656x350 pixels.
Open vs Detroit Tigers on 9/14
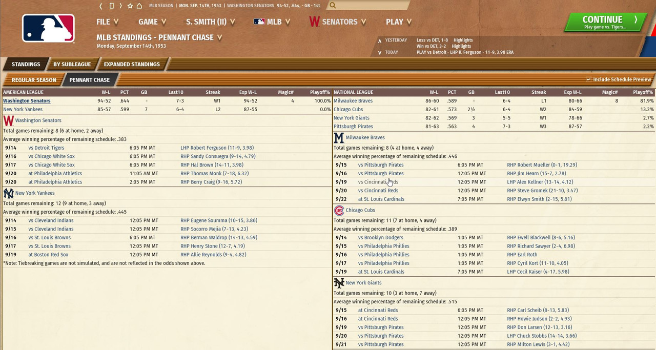[x=46, y=148]
